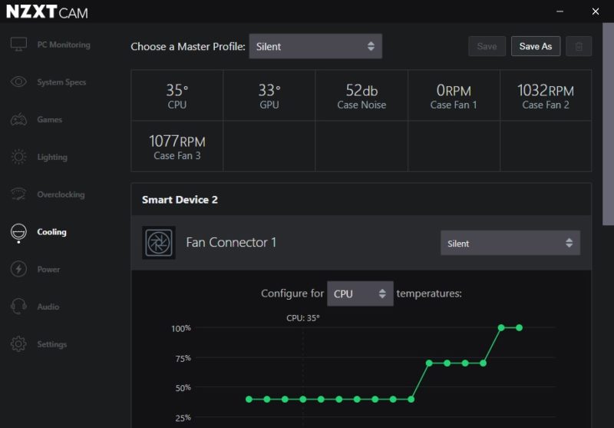Click the Fan Connector 1 fan icon
The image size is (614, 428).
159,243
